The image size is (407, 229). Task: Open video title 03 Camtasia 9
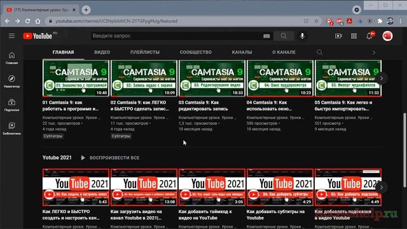(x=203, y=106)
